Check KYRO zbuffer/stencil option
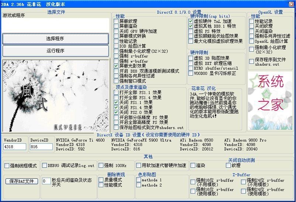296x202 pixels. click(x=191, y=68)
